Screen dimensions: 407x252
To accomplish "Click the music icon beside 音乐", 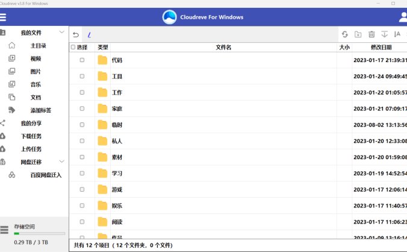I will click(x=11, y=84).
